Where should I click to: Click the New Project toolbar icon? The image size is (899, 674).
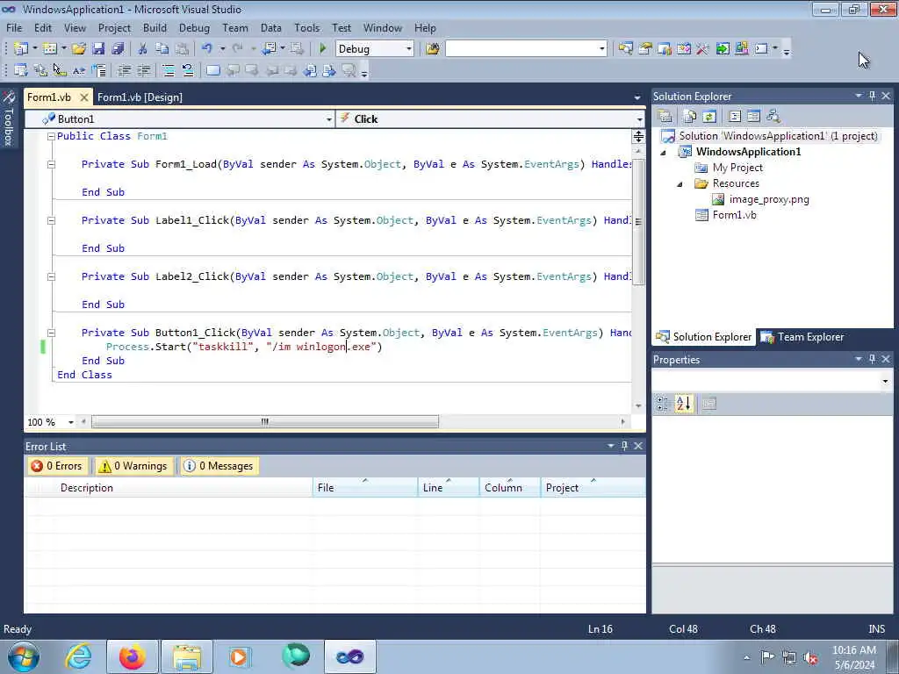pos(21,49)
